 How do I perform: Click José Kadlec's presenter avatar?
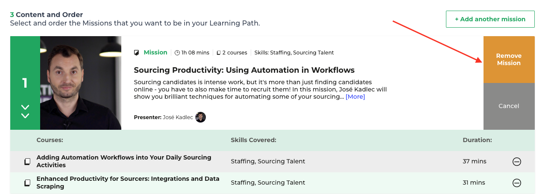click(200, 117)
